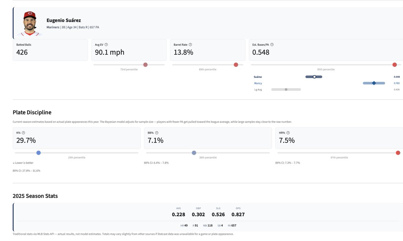This screenshot has height=241, width=403.
Task: Select the player name Eugenio Suárez
Action: click(64, 20)
